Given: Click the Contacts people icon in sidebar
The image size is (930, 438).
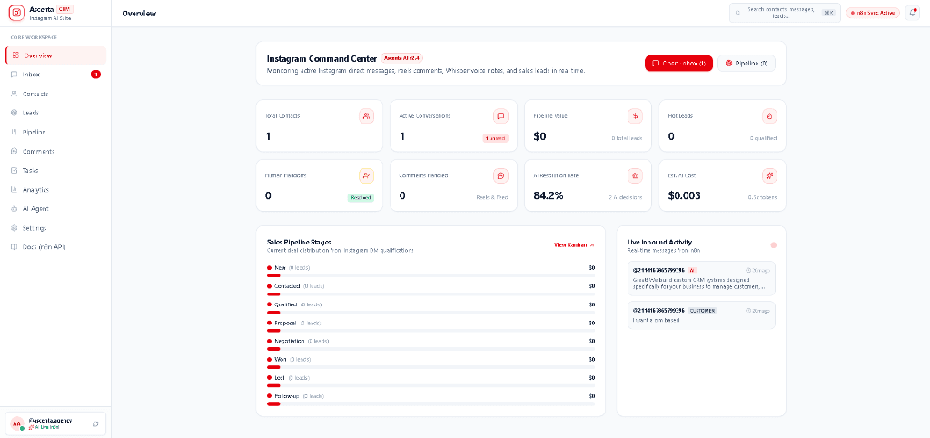Looking at the screenshot, I should click(15, 94).
